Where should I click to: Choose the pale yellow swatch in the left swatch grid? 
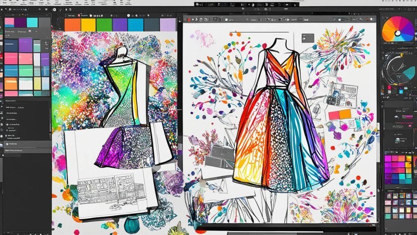38,84
